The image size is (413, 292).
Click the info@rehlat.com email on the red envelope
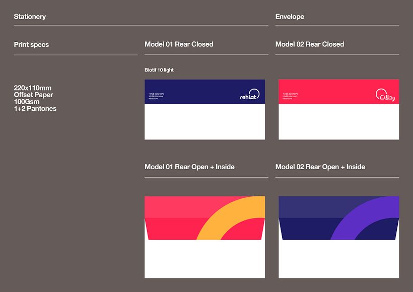click(290, 96)
